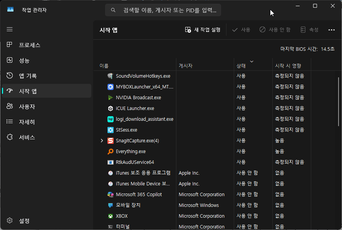
Task: Click the iTunes 보조 응용 프로그램 icon
Action: (111, 173)
